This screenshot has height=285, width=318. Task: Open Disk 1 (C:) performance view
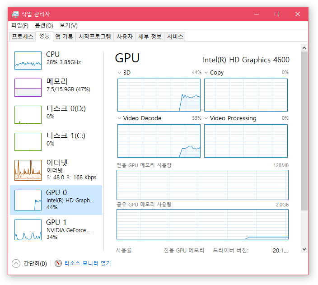point(28,141)
